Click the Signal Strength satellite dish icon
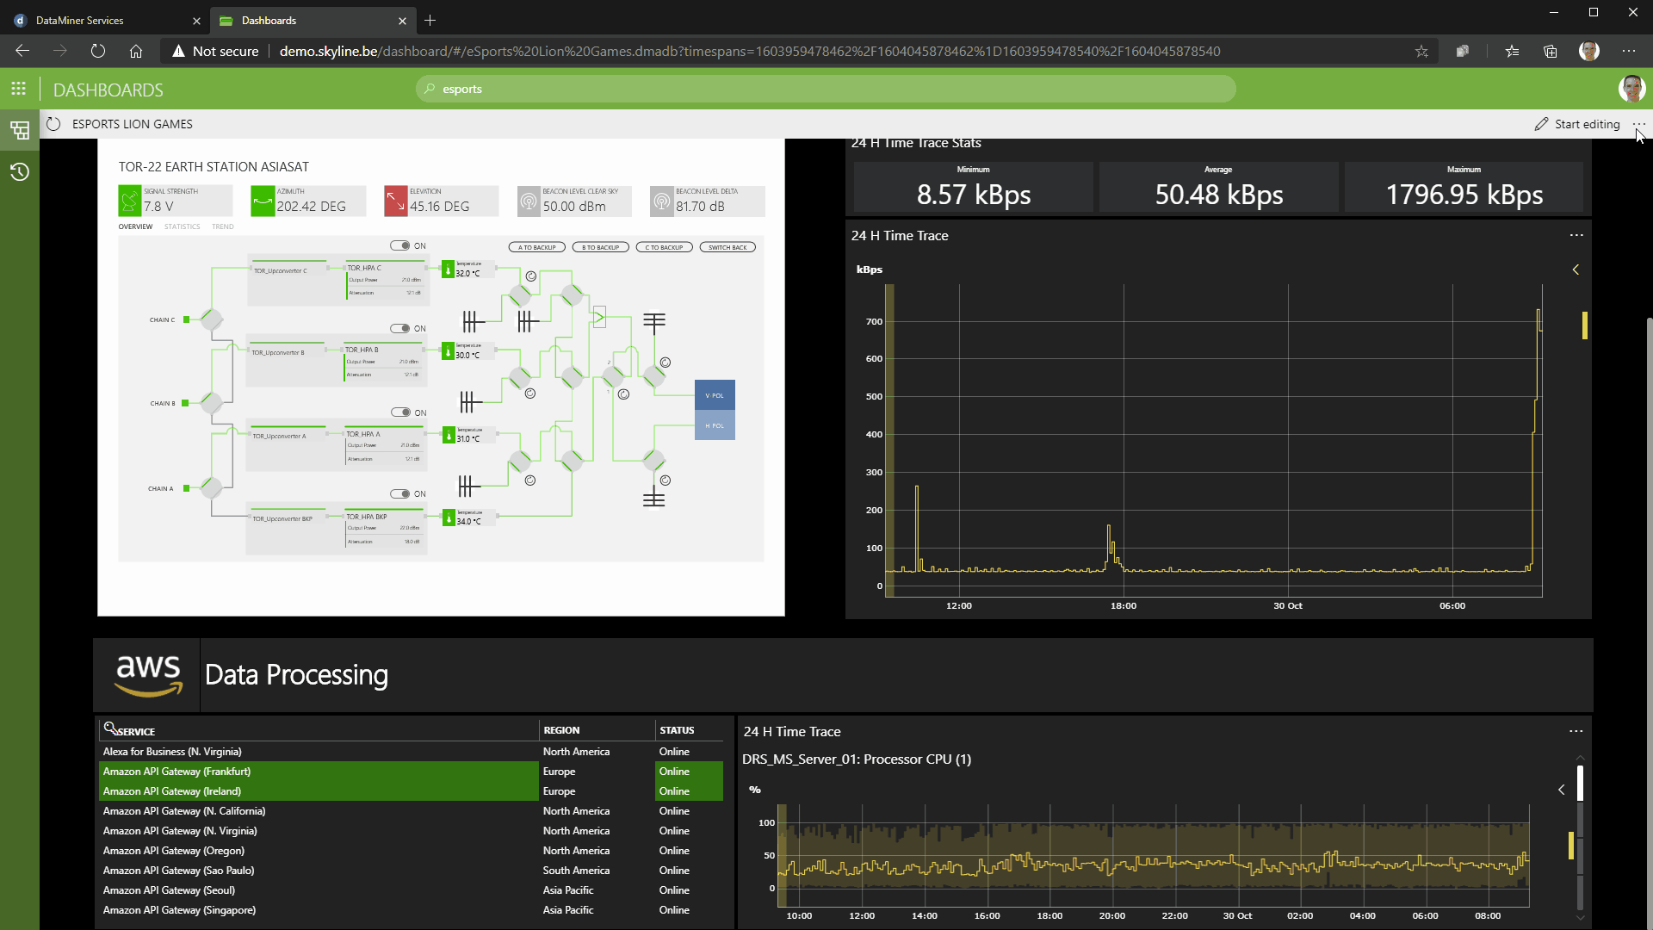This screenshot has height=930, width=1653. pyautogui.click(x=129, y=201)
